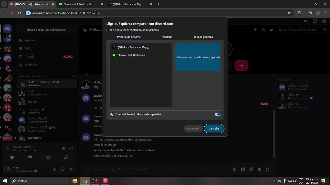330x185 pixels.
Task: Open the Chrome tab search dropdown arrow
Action: [4, 4]
